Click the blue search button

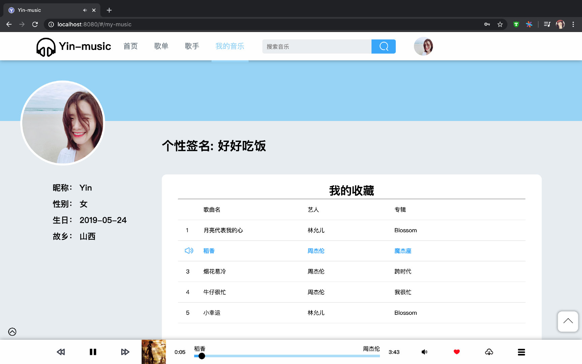click(x=384, y=47)
